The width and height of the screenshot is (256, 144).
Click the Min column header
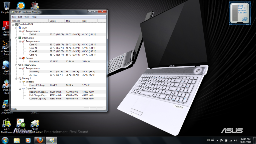point(73,21)
